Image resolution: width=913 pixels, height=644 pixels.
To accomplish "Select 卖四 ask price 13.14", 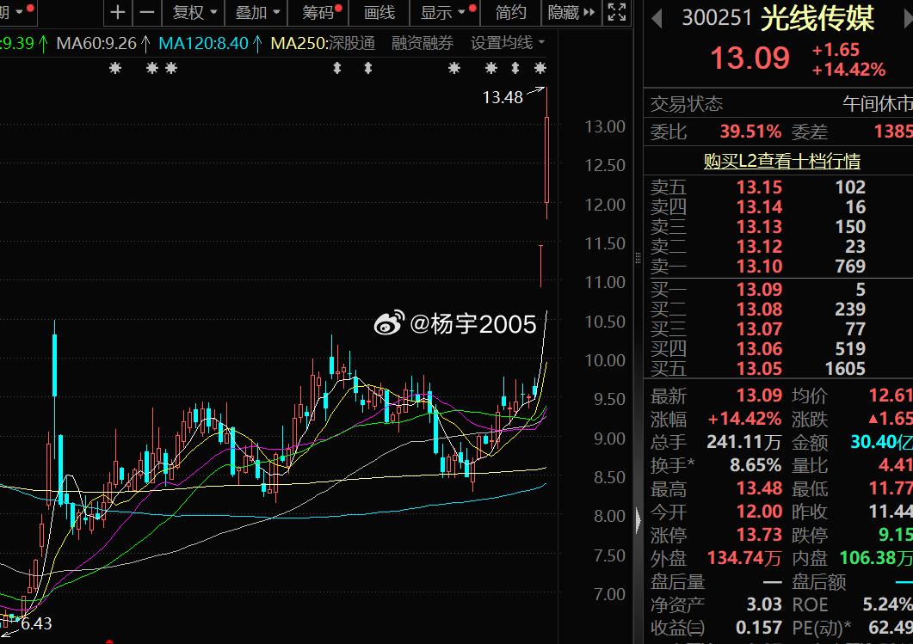I will [x=759, y=207].
